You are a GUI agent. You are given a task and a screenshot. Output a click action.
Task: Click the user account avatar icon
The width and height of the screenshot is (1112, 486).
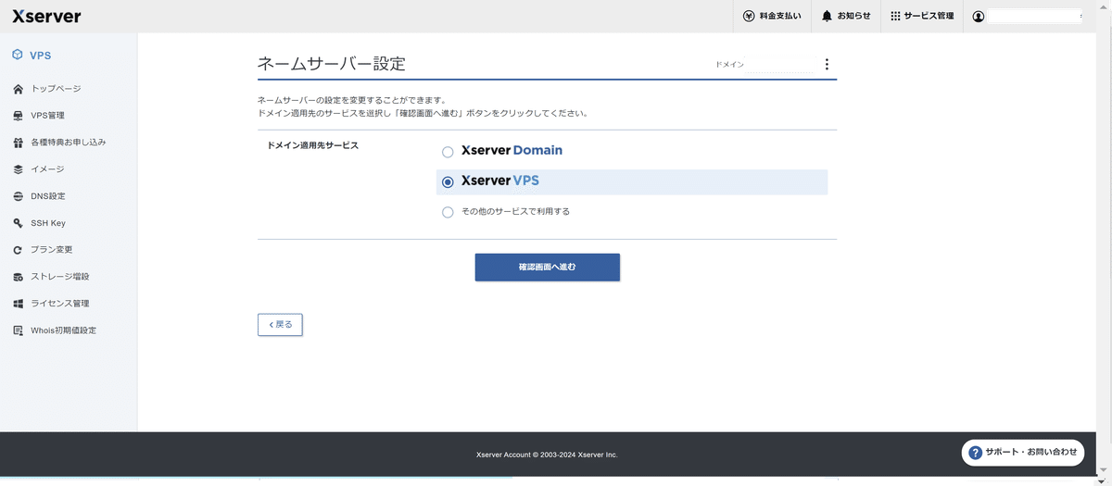tap(979, 17)
